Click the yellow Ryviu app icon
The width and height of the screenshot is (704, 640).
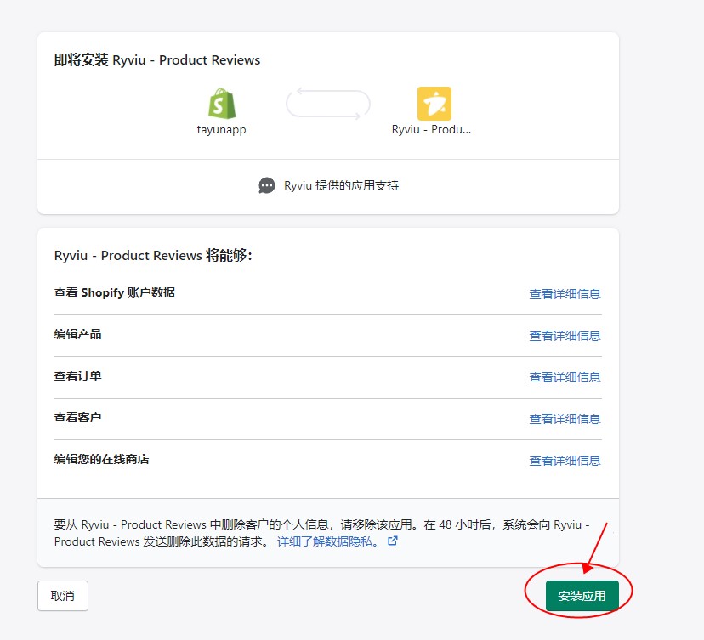[434, 104]
